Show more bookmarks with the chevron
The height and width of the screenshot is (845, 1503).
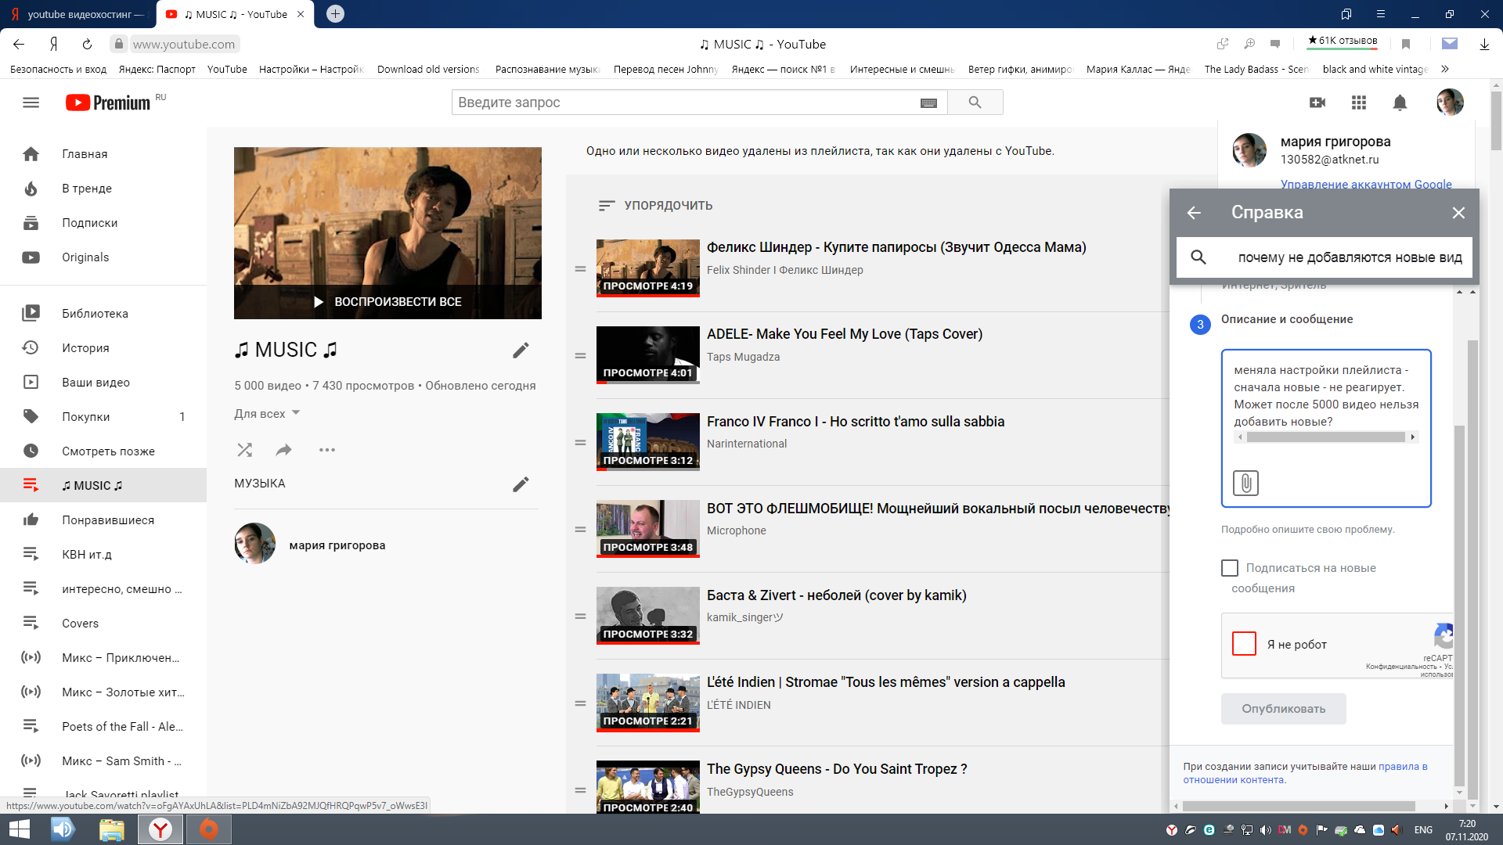click(1444, 70)
